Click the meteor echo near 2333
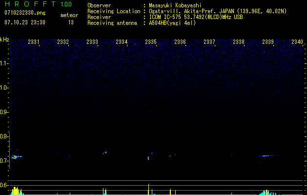The image size is (307, 195). [105, 153]
